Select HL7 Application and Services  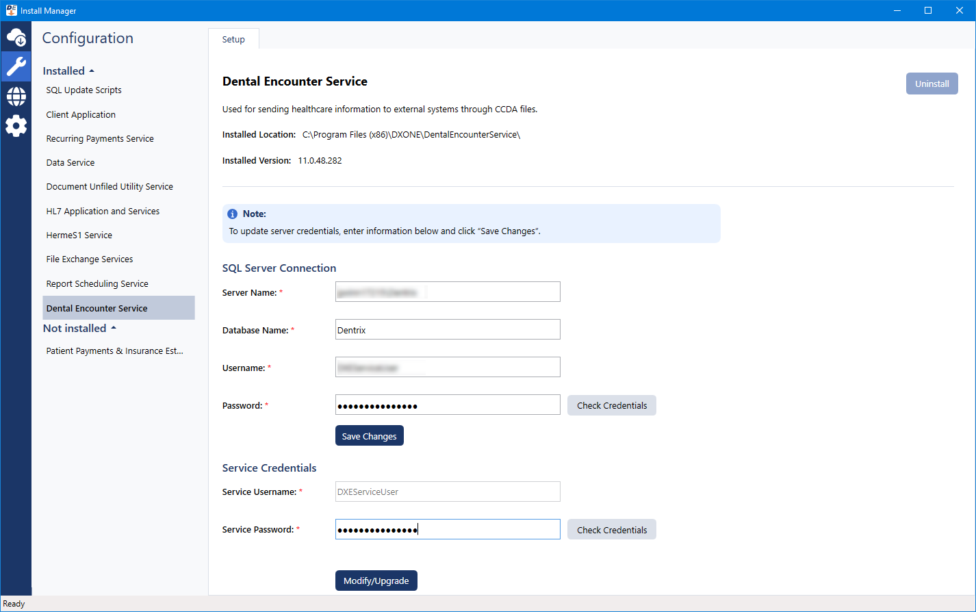coord(103,212)
